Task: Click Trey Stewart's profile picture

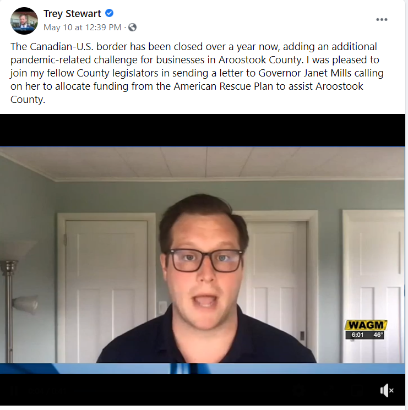Action: click(x=24, y=21)
